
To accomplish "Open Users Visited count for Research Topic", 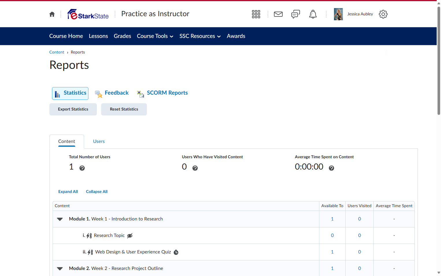I will (360, 235).
